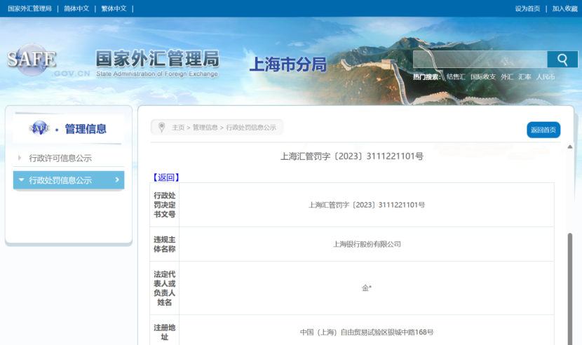Go to 管理信息 in breadcrumb
Viewport: 582px width, 345px height.
click(x=205, y=128)
